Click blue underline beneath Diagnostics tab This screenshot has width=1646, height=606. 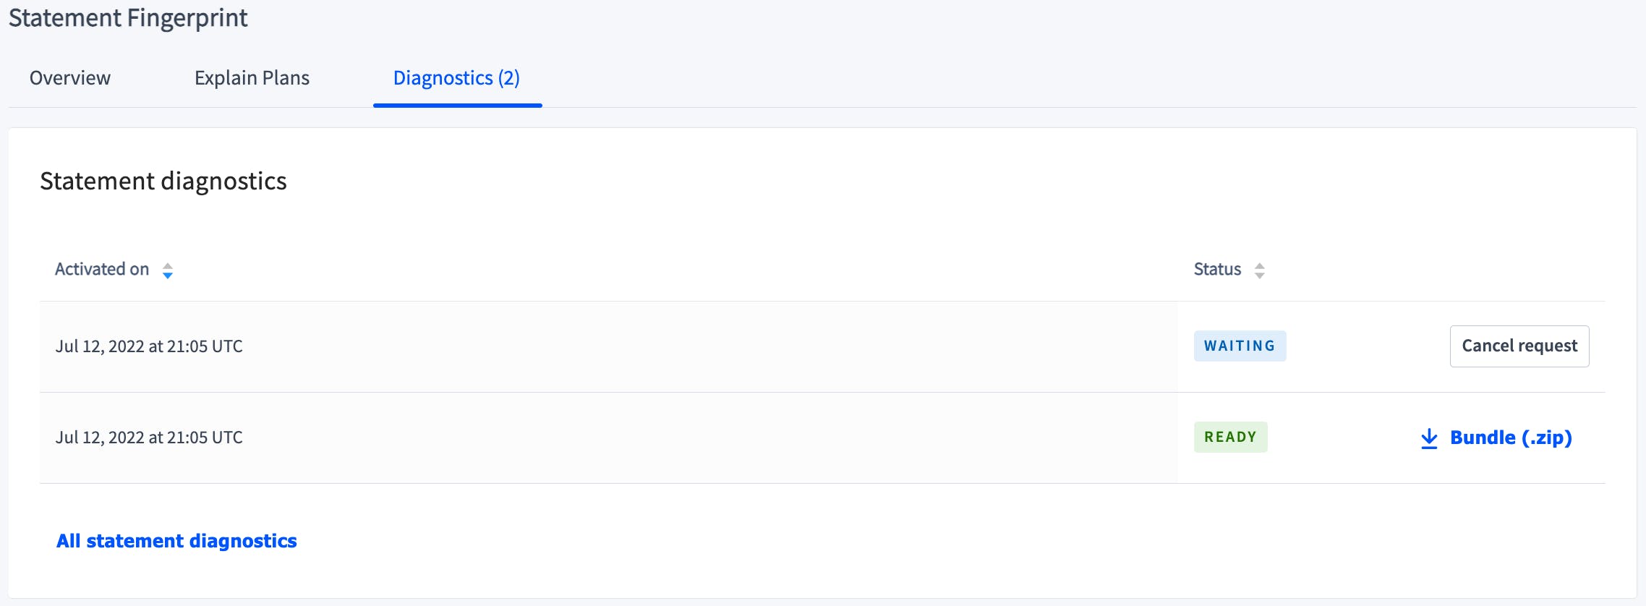pos(457,106)
